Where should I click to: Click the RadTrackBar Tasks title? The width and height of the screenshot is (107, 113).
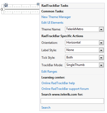[x=55, y=6]
